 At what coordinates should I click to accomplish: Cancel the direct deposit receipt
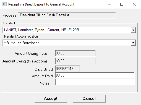[x=89, y=99]
